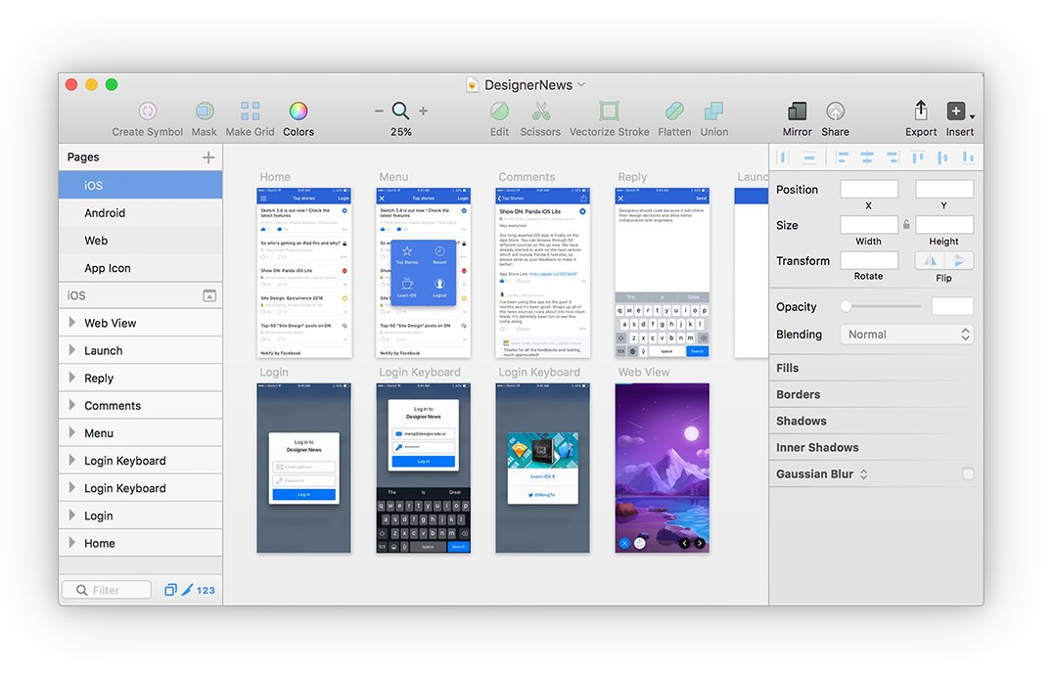
Task: Distribute vertically icon in inspector
Action: tap(809, 157)
